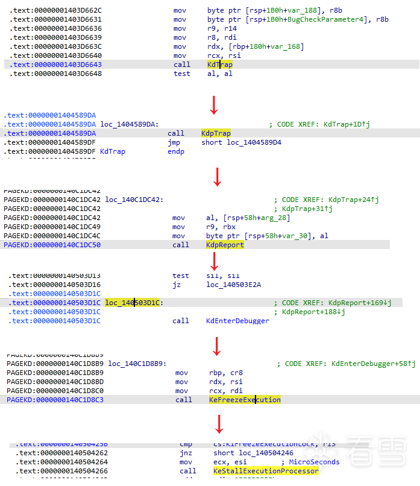
Task: Click label loc_140C1D8B9
Action: (137, 364)
